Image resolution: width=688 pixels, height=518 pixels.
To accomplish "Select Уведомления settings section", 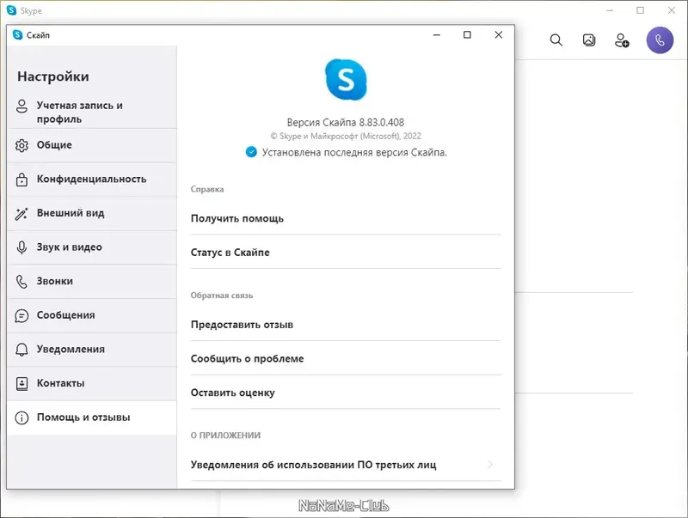I will tap(92, 350).
